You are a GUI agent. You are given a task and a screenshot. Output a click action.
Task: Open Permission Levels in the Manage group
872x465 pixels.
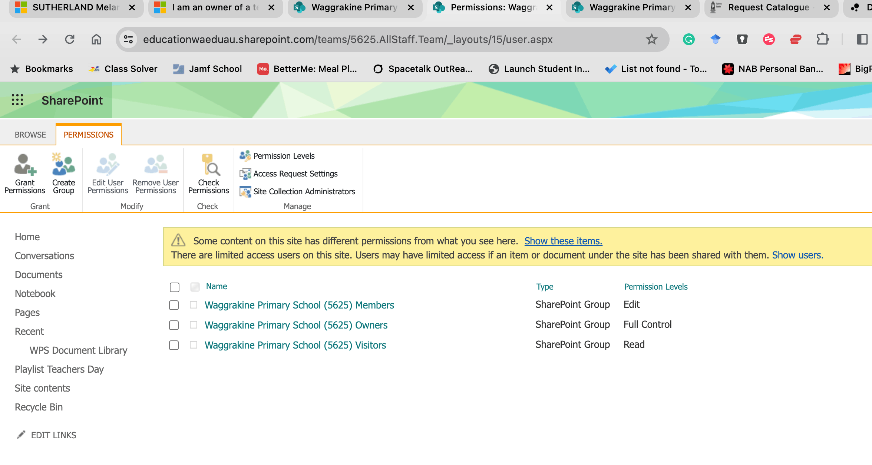tap(277, 156)
